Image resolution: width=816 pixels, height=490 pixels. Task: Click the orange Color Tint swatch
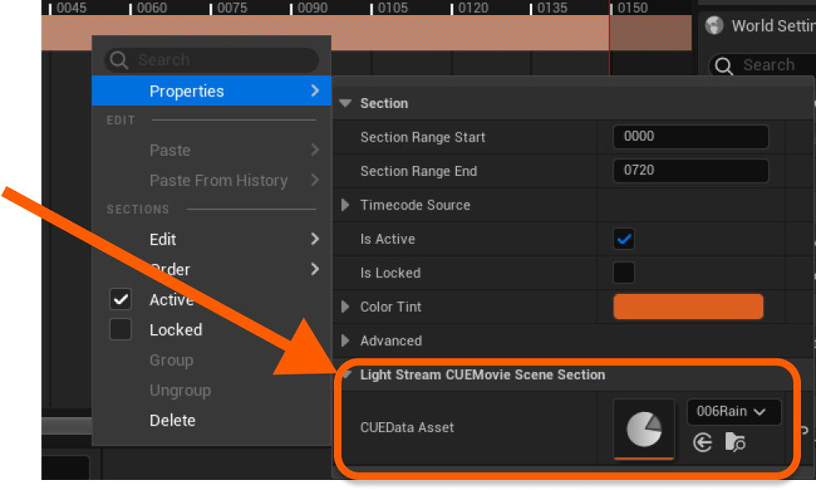688,307
